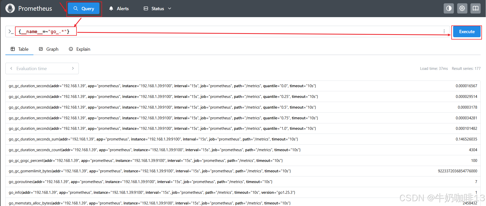Select go_gc_duration_seconds_sum series
The height and width of the screenshot is (206, 486).
point(243,139)
